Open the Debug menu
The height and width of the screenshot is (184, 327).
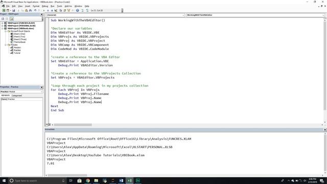(x=45, y=6)
